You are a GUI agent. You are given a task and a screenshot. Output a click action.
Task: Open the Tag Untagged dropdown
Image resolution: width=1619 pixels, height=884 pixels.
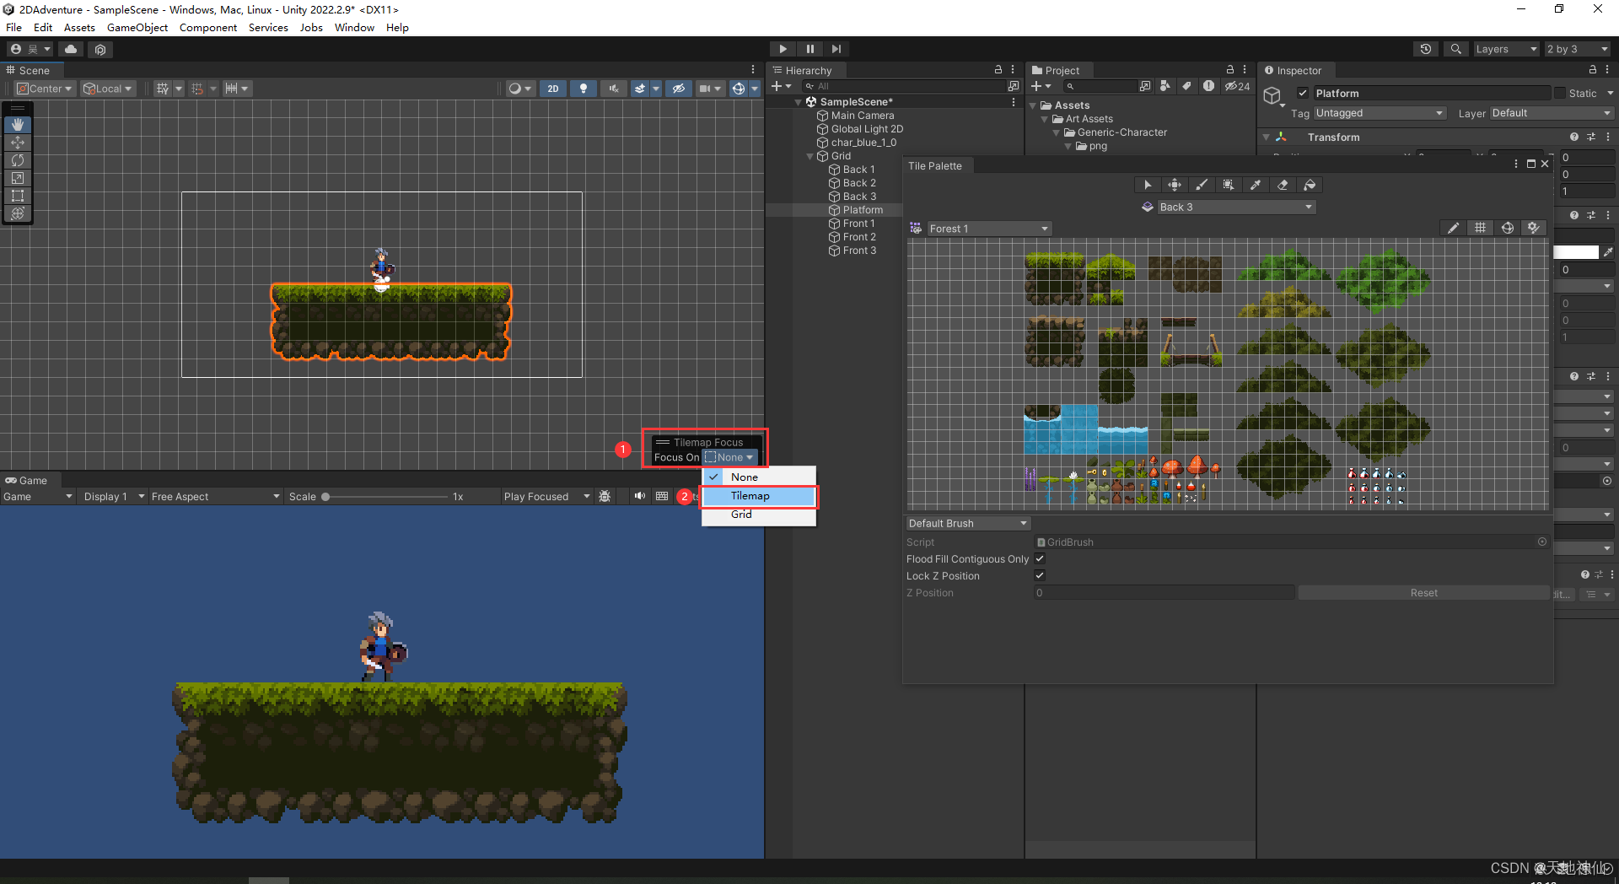(x=1380, y=113)
